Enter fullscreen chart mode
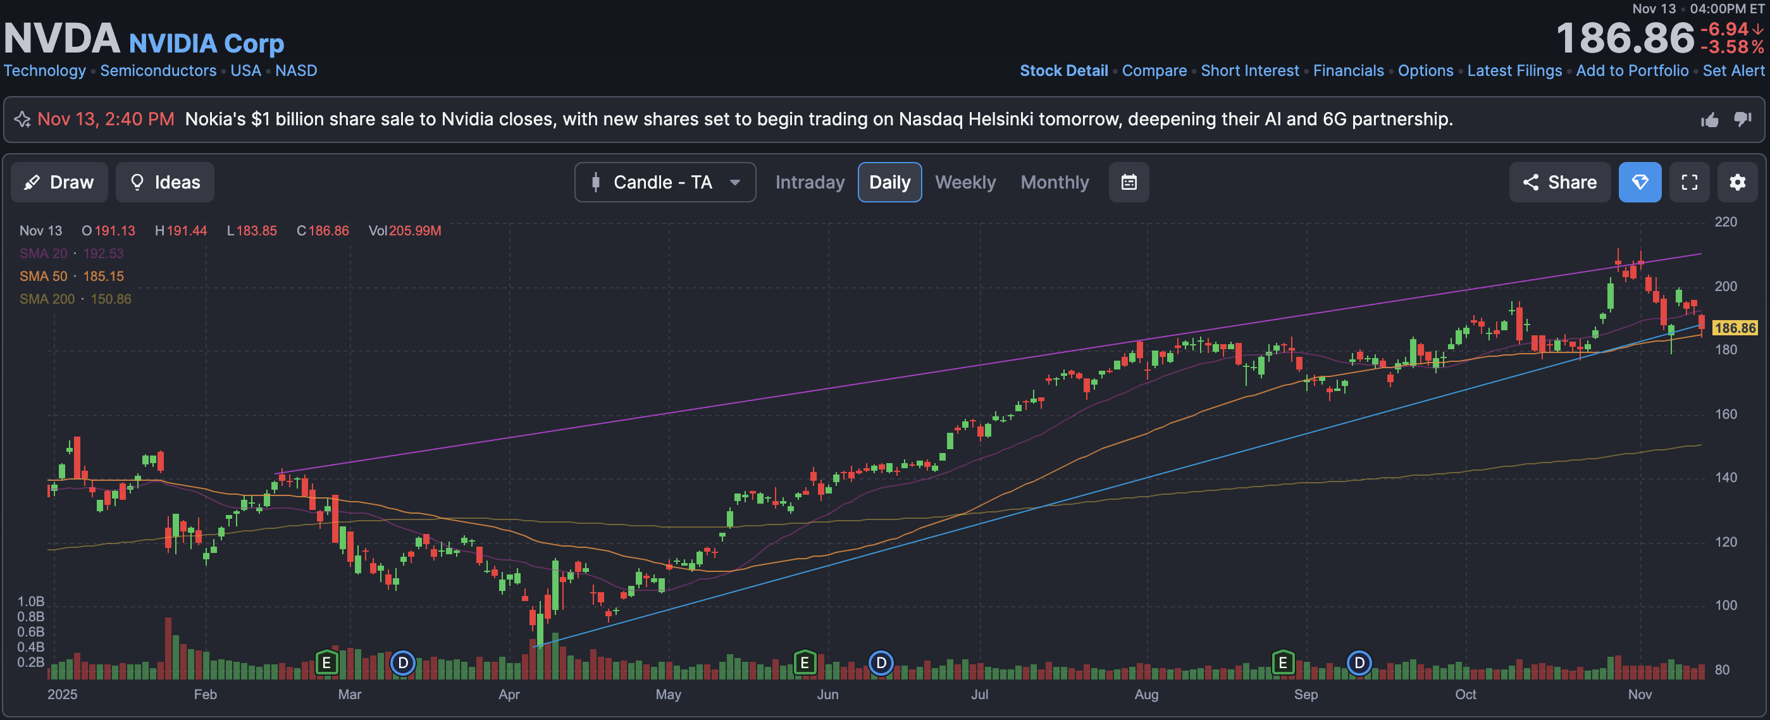Screen dimensions: 1770x720 pyautogui.click(x=1689, y=182)
